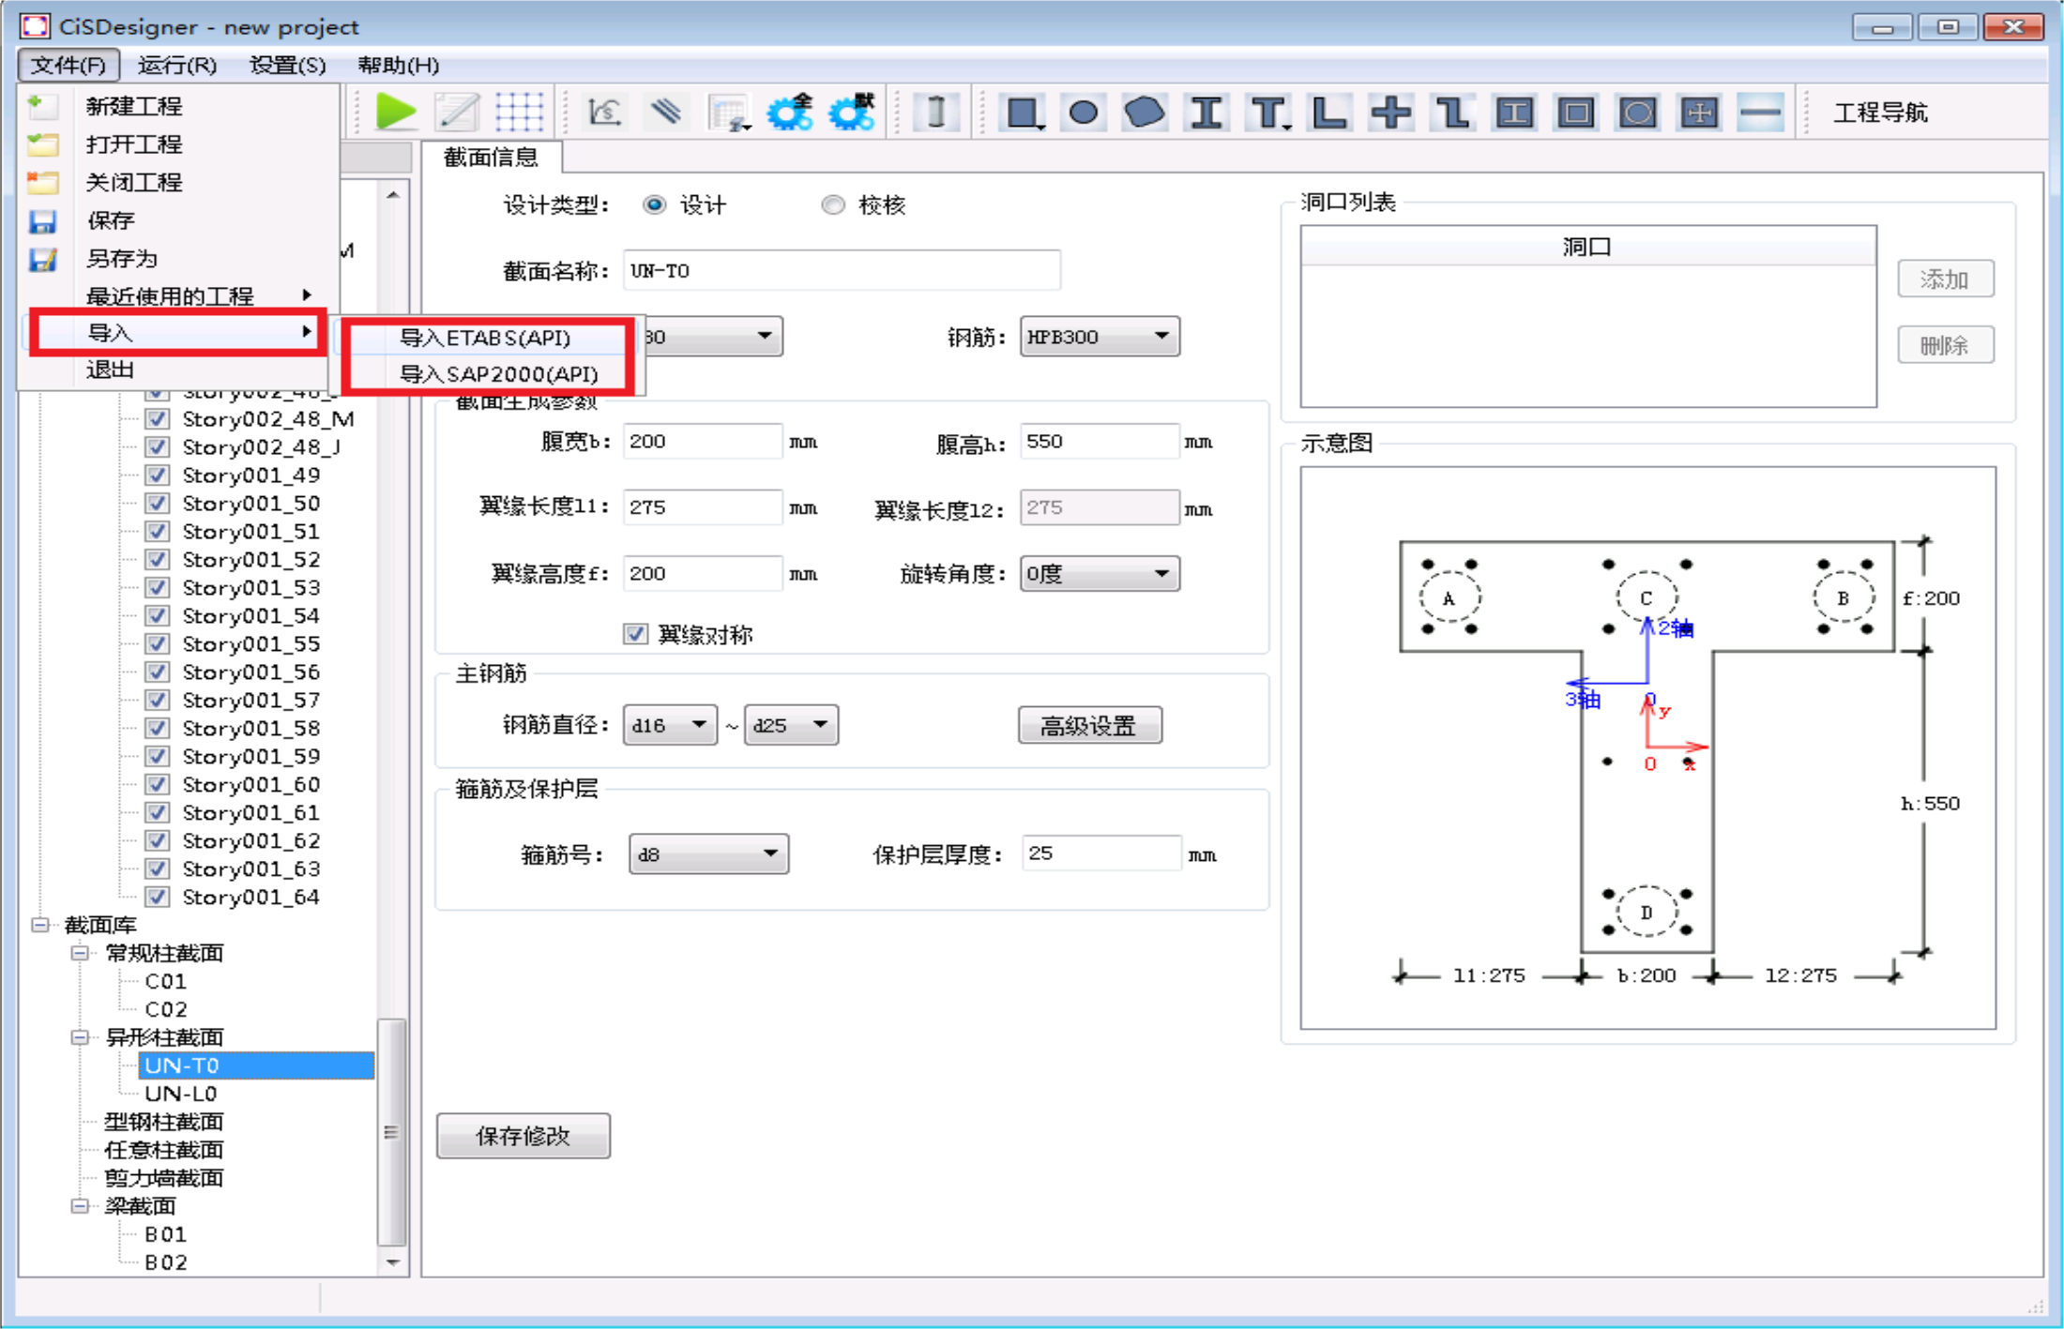The width and height of the screenshot is (2064, 1329).
Task: Select the T-shaped section tool icon
Action: click(1267, 113)
